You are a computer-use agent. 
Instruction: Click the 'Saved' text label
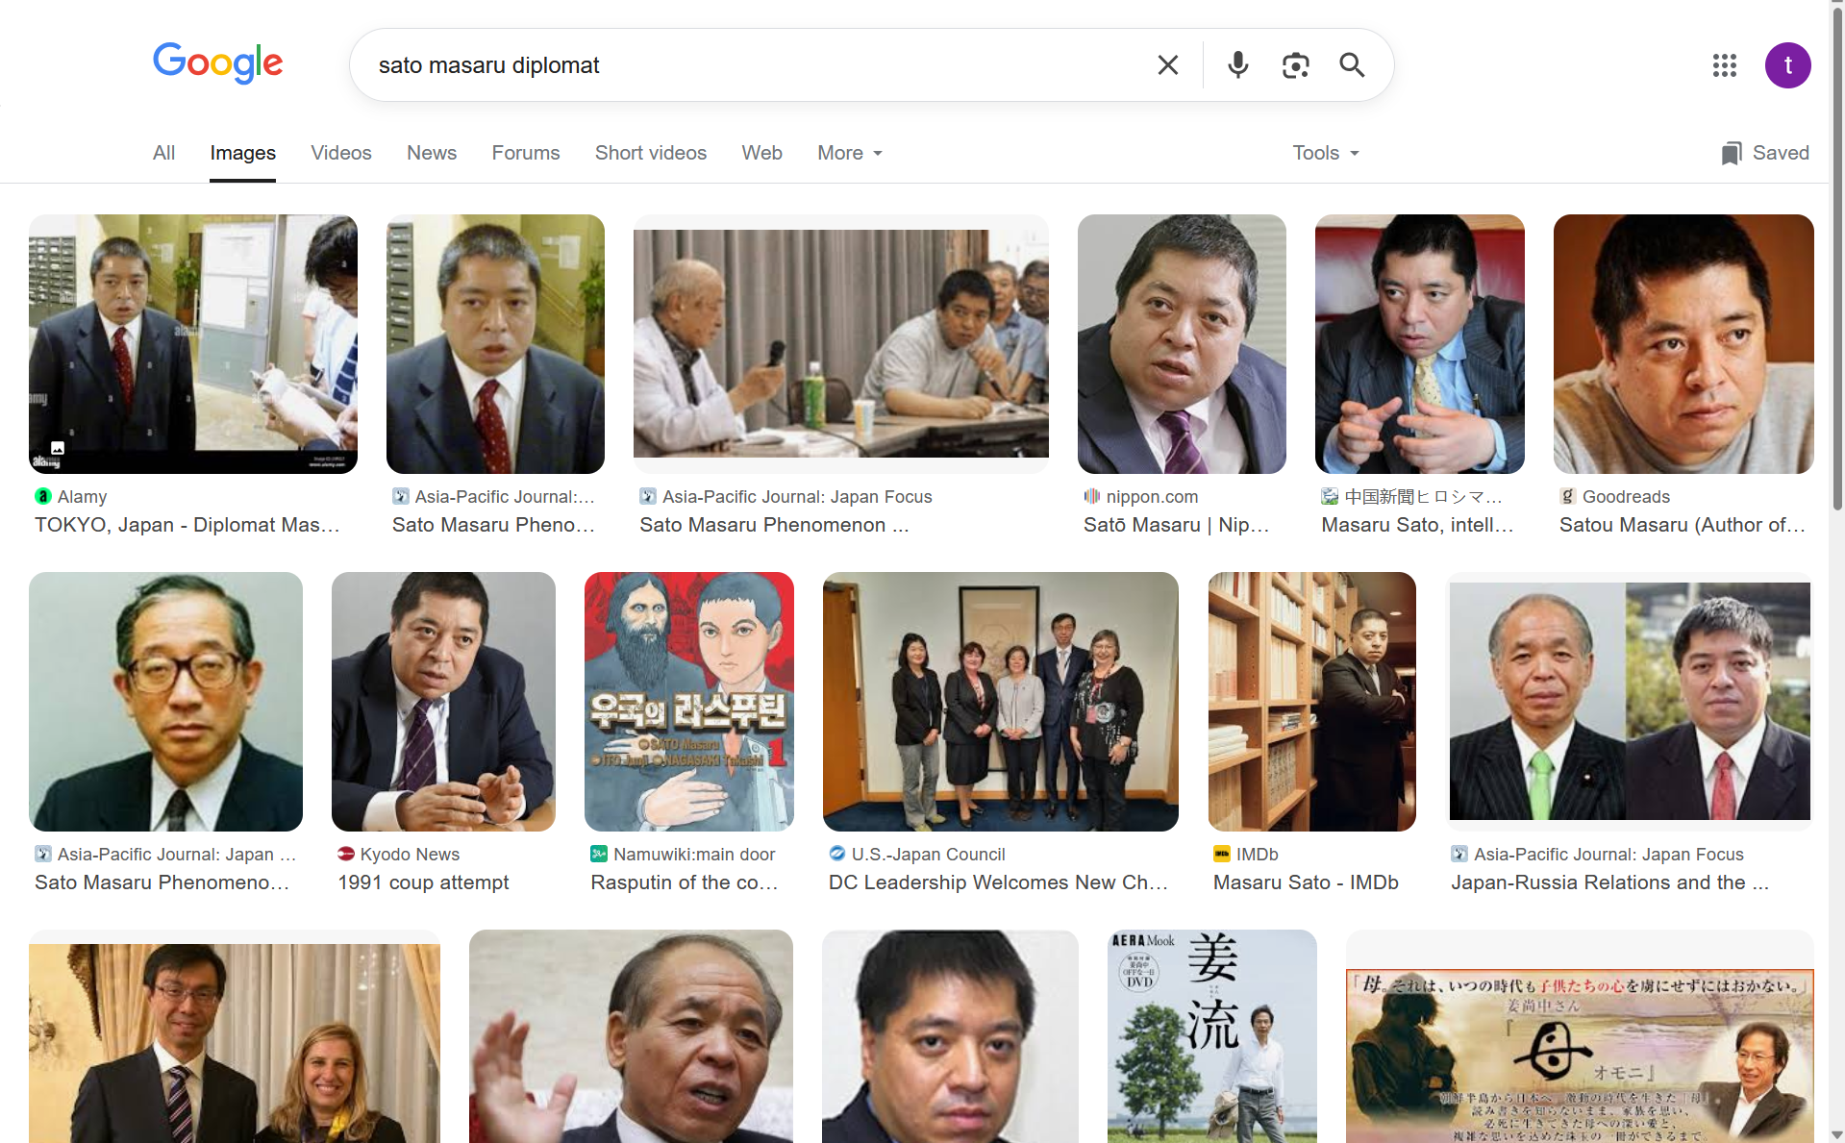1781,154
